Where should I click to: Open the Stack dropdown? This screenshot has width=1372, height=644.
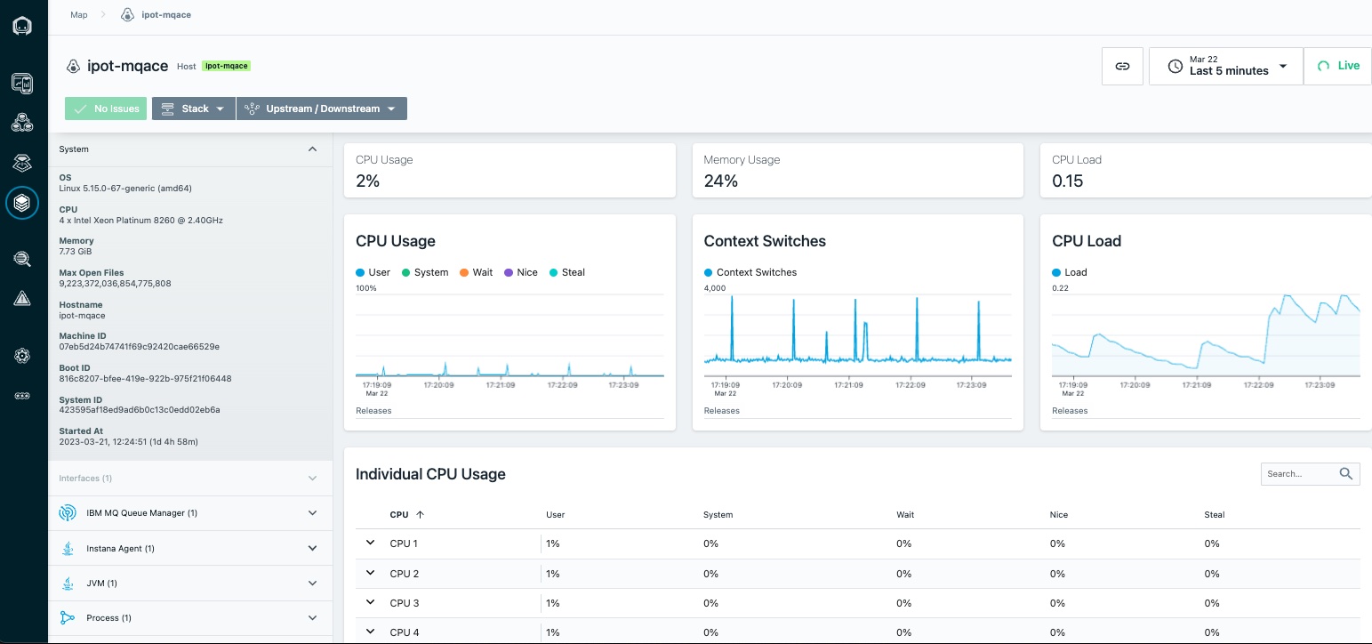194,109
